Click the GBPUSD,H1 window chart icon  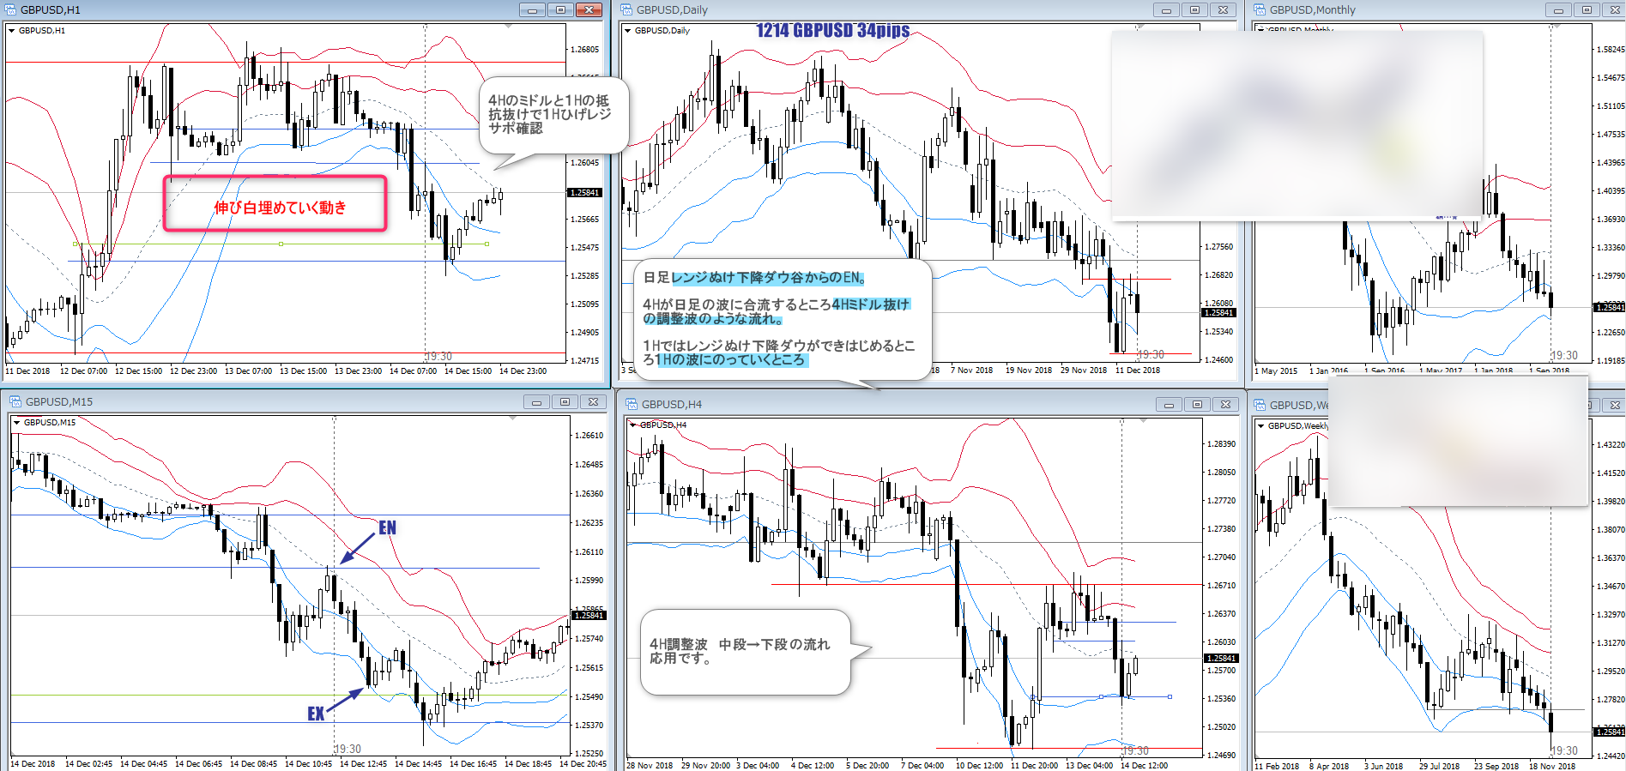10,10
